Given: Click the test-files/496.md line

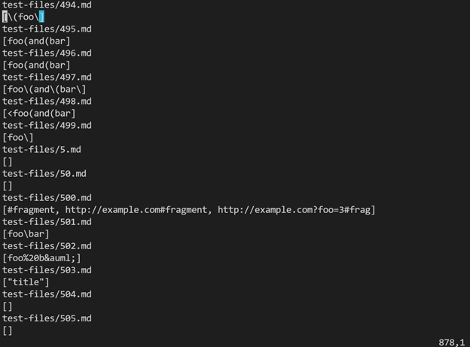Looking at the screenshot, I should tap(47, 53).
